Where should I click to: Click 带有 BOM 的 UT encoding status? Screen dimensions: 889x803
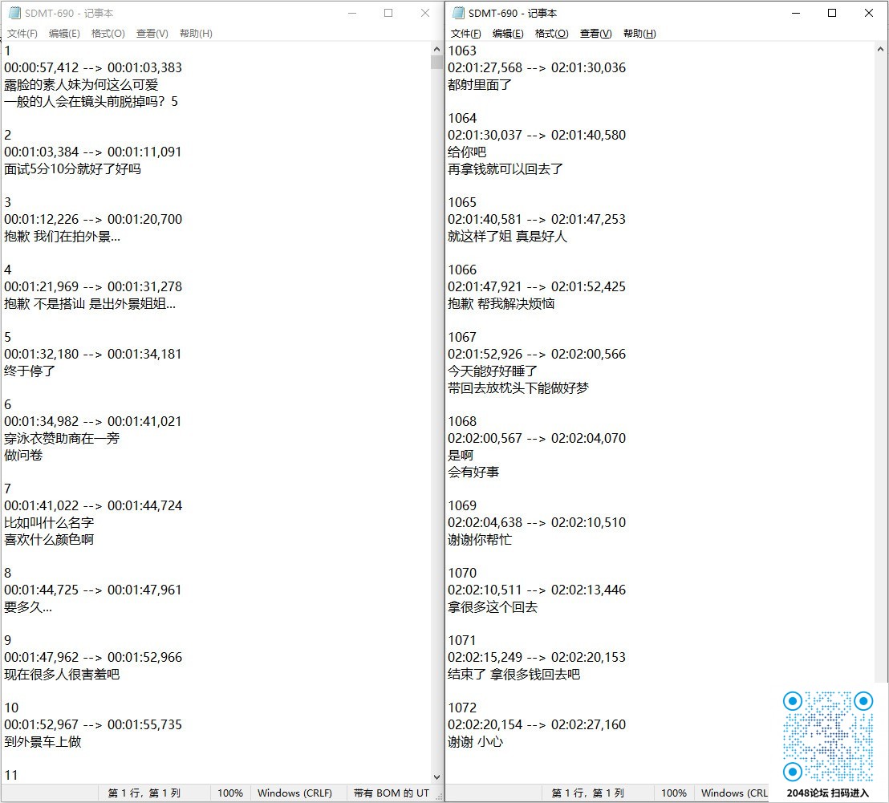392,793
